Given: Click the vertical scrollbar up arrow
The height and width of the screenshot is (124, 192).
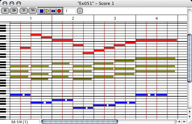Looking at the screenshot, I should 190,111.
